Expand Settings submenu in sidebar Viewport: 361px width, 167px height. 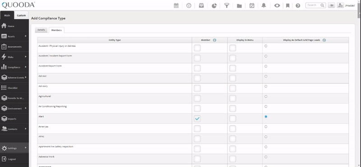pos(26,148)
